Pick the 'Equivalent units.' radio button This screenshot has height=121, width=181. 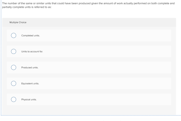[14, 84]
